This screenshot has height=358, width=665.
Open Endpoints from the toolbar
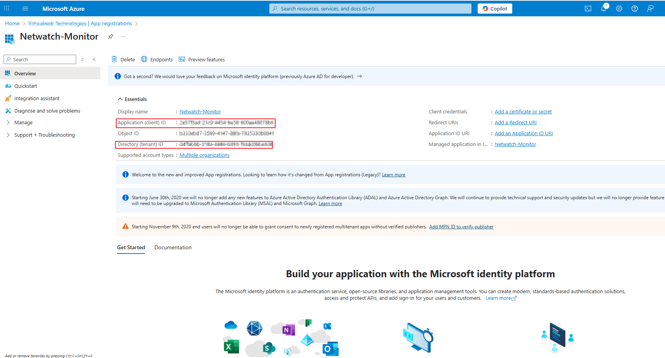tap(157, 59)
